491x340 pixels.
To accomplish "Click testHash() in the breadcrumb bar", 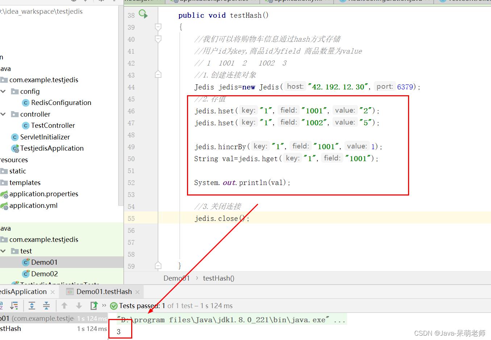I will [219, 278].
